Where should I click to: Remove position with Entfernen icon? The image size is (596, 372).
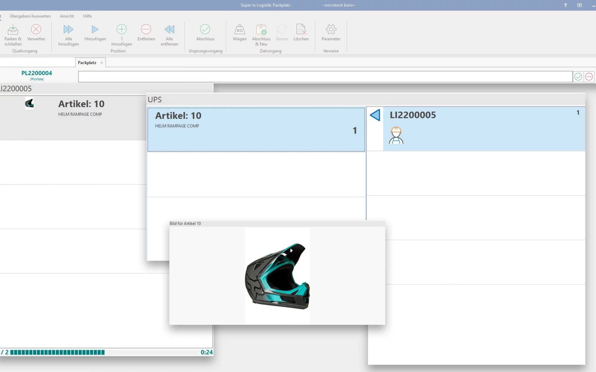click(146, 30)
